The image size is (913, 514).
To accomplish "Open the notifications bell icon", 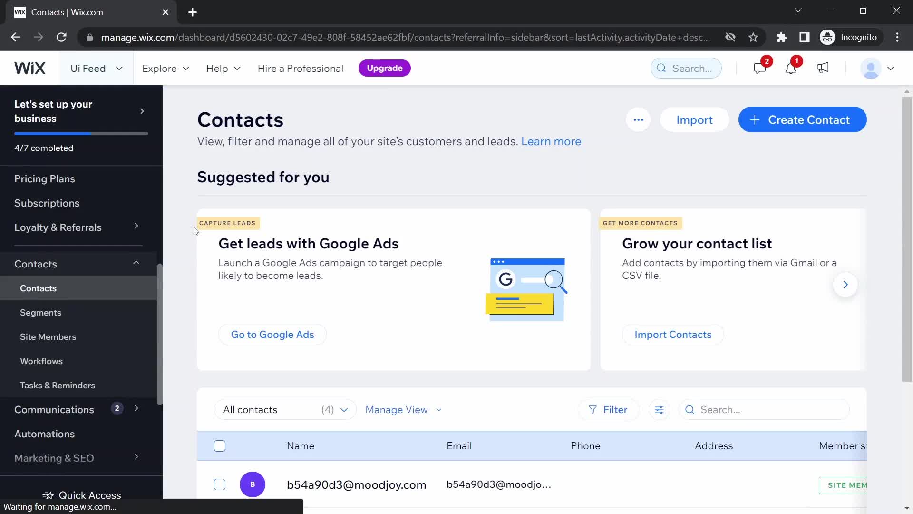I will click(x=791, y=68).
